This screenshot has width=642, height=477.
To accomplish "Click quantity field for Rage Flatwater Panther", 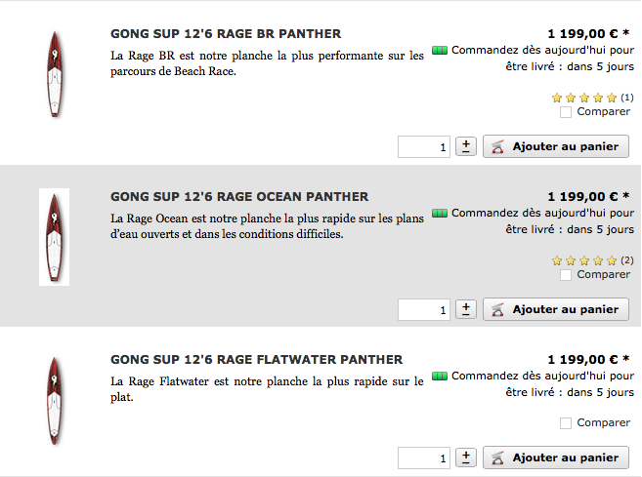I will [x=424, y=457].
